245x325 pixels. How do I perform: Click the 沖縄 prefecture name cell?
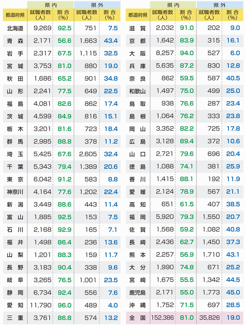138,305
